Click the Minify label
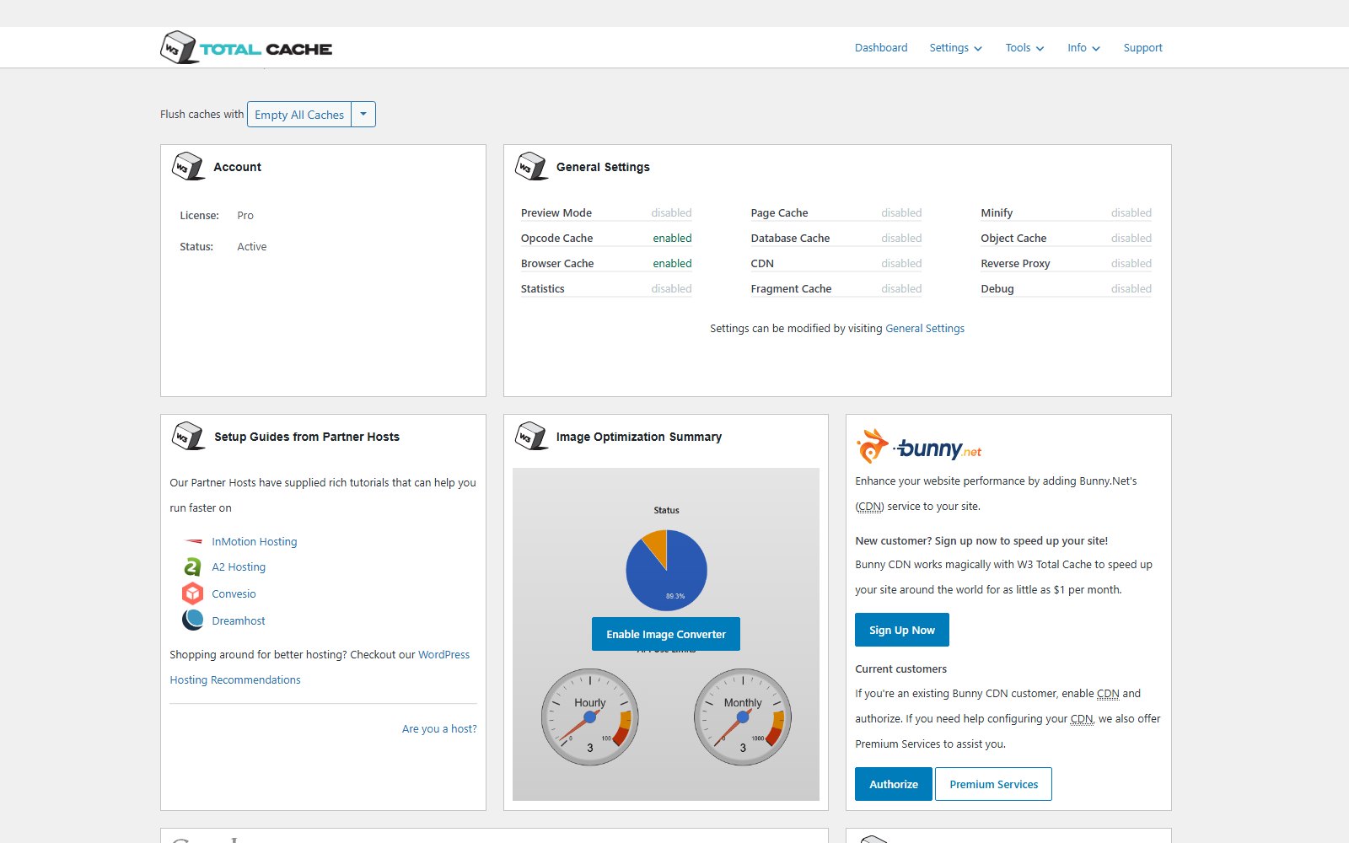The width and height of the screenshot is (1349, 843). coord(997,213)
